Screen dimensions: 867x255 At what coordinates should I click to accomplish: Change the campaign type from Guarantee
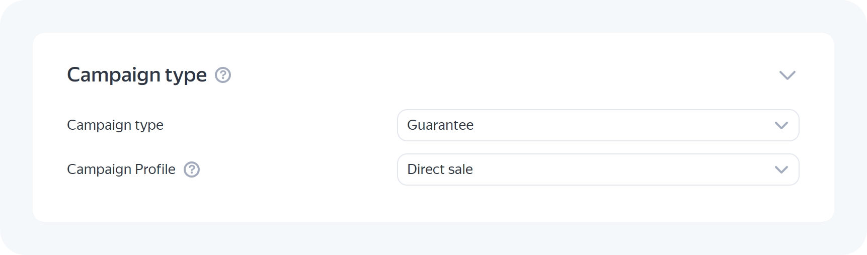coord(598,125)
